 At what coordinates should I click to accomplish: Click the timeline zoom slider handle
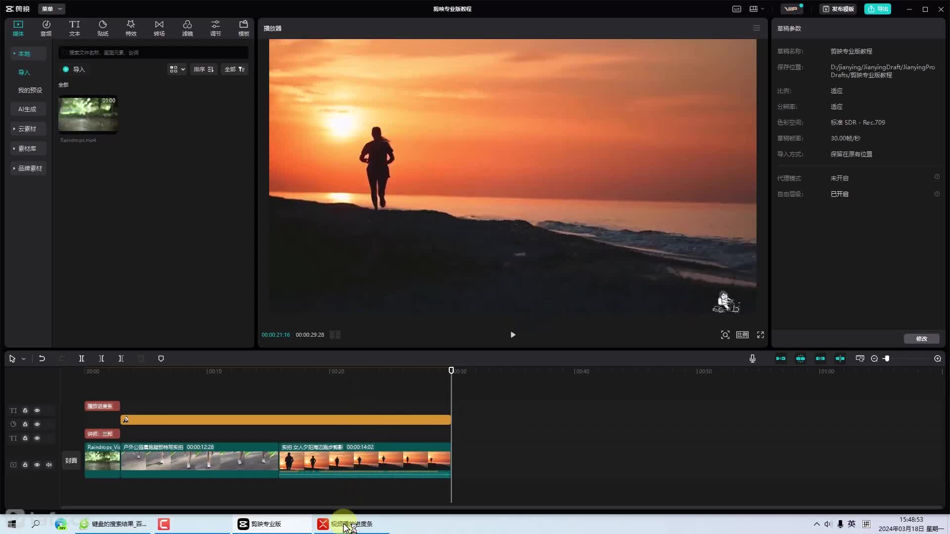[887, 358]
